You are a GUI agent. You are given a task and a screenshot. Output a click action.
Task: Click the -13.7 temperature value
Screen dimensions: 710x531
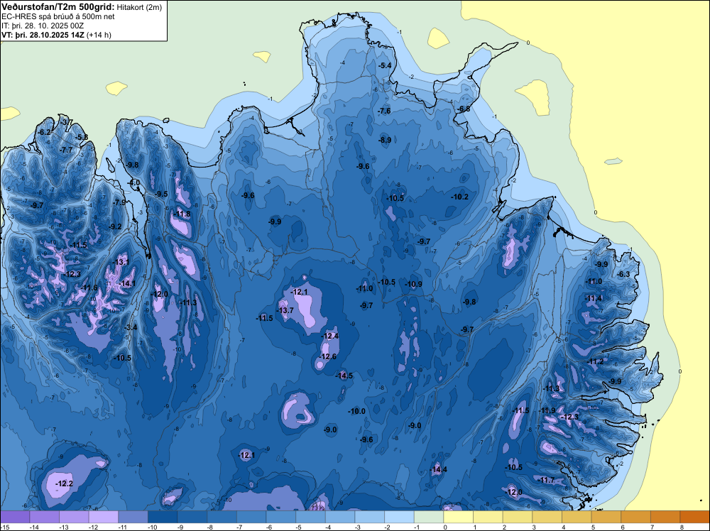coord(285,310)
